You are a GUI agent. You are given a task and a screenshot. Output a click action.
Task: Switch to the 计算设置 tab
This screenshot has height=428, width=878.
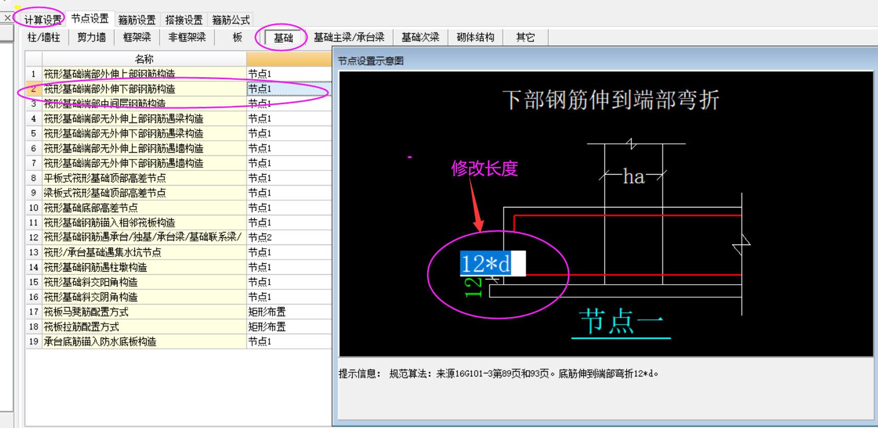click(43, 20)
